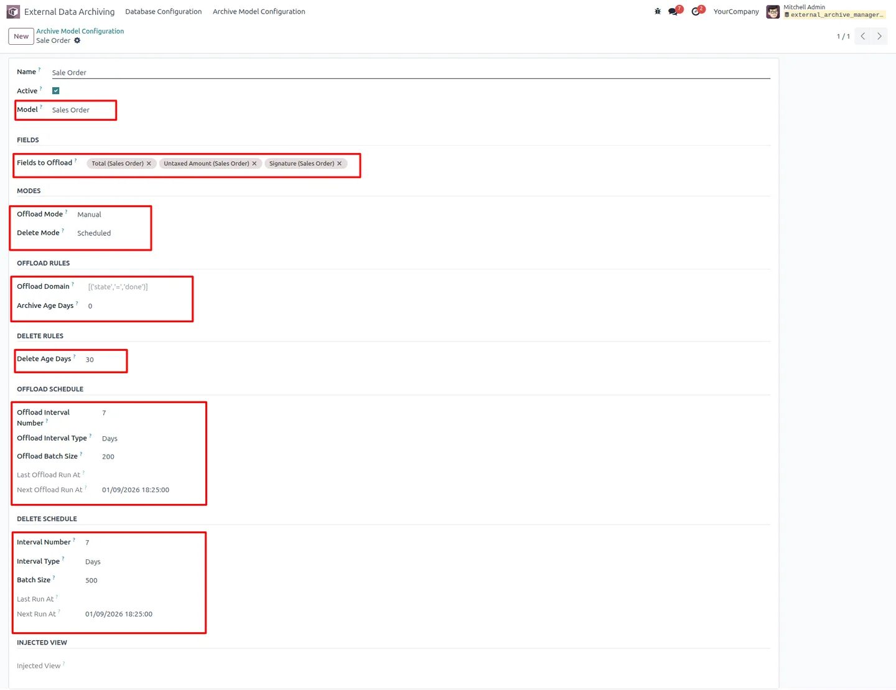Click the New button
This screenshot has width=896, height=690.
point(21,36)
